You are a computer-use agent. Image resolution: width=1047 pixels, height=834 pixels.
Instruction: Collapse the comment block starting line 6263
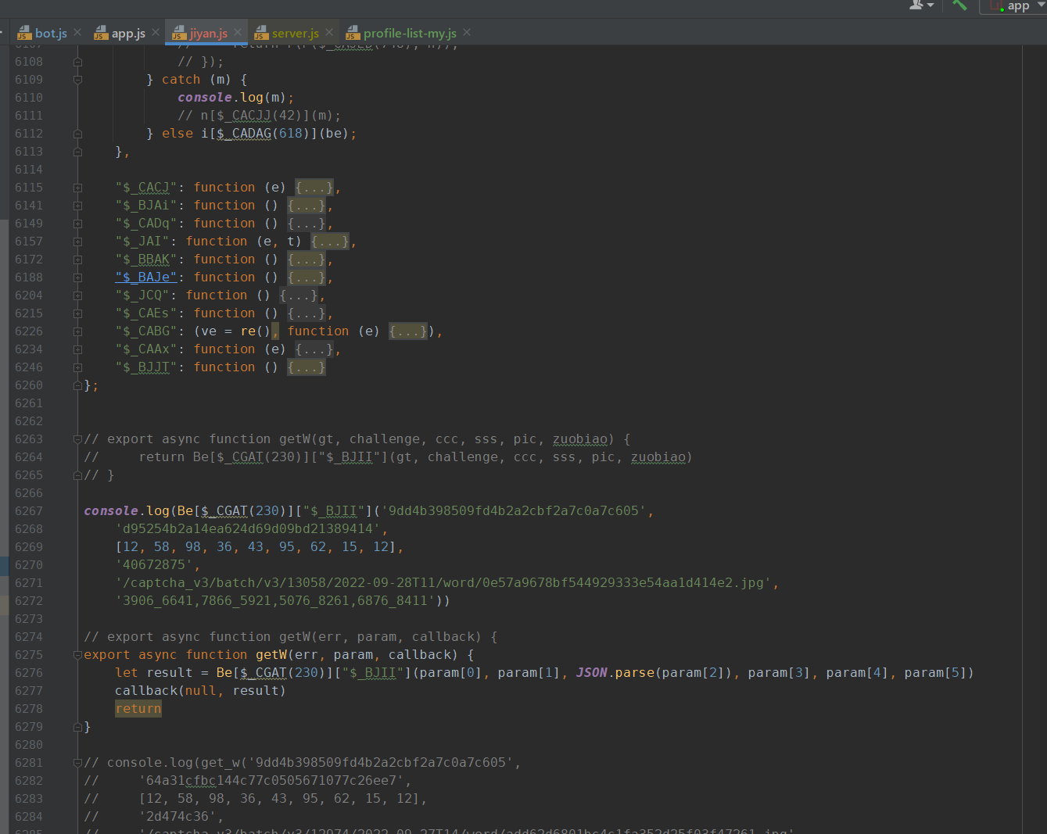77,439
